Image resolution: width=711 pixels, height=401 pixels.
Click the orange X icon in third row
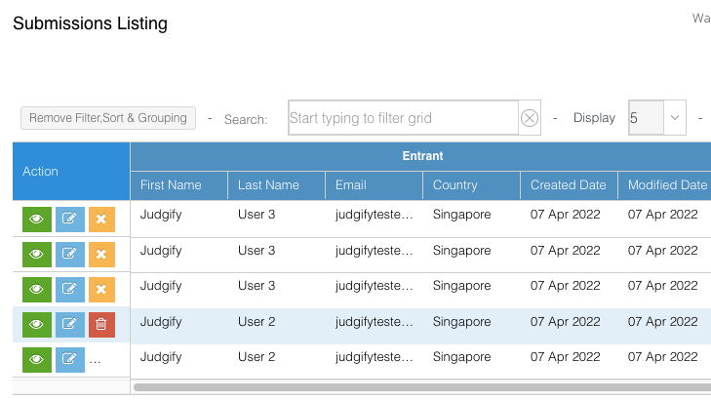[x=101, y=290]
